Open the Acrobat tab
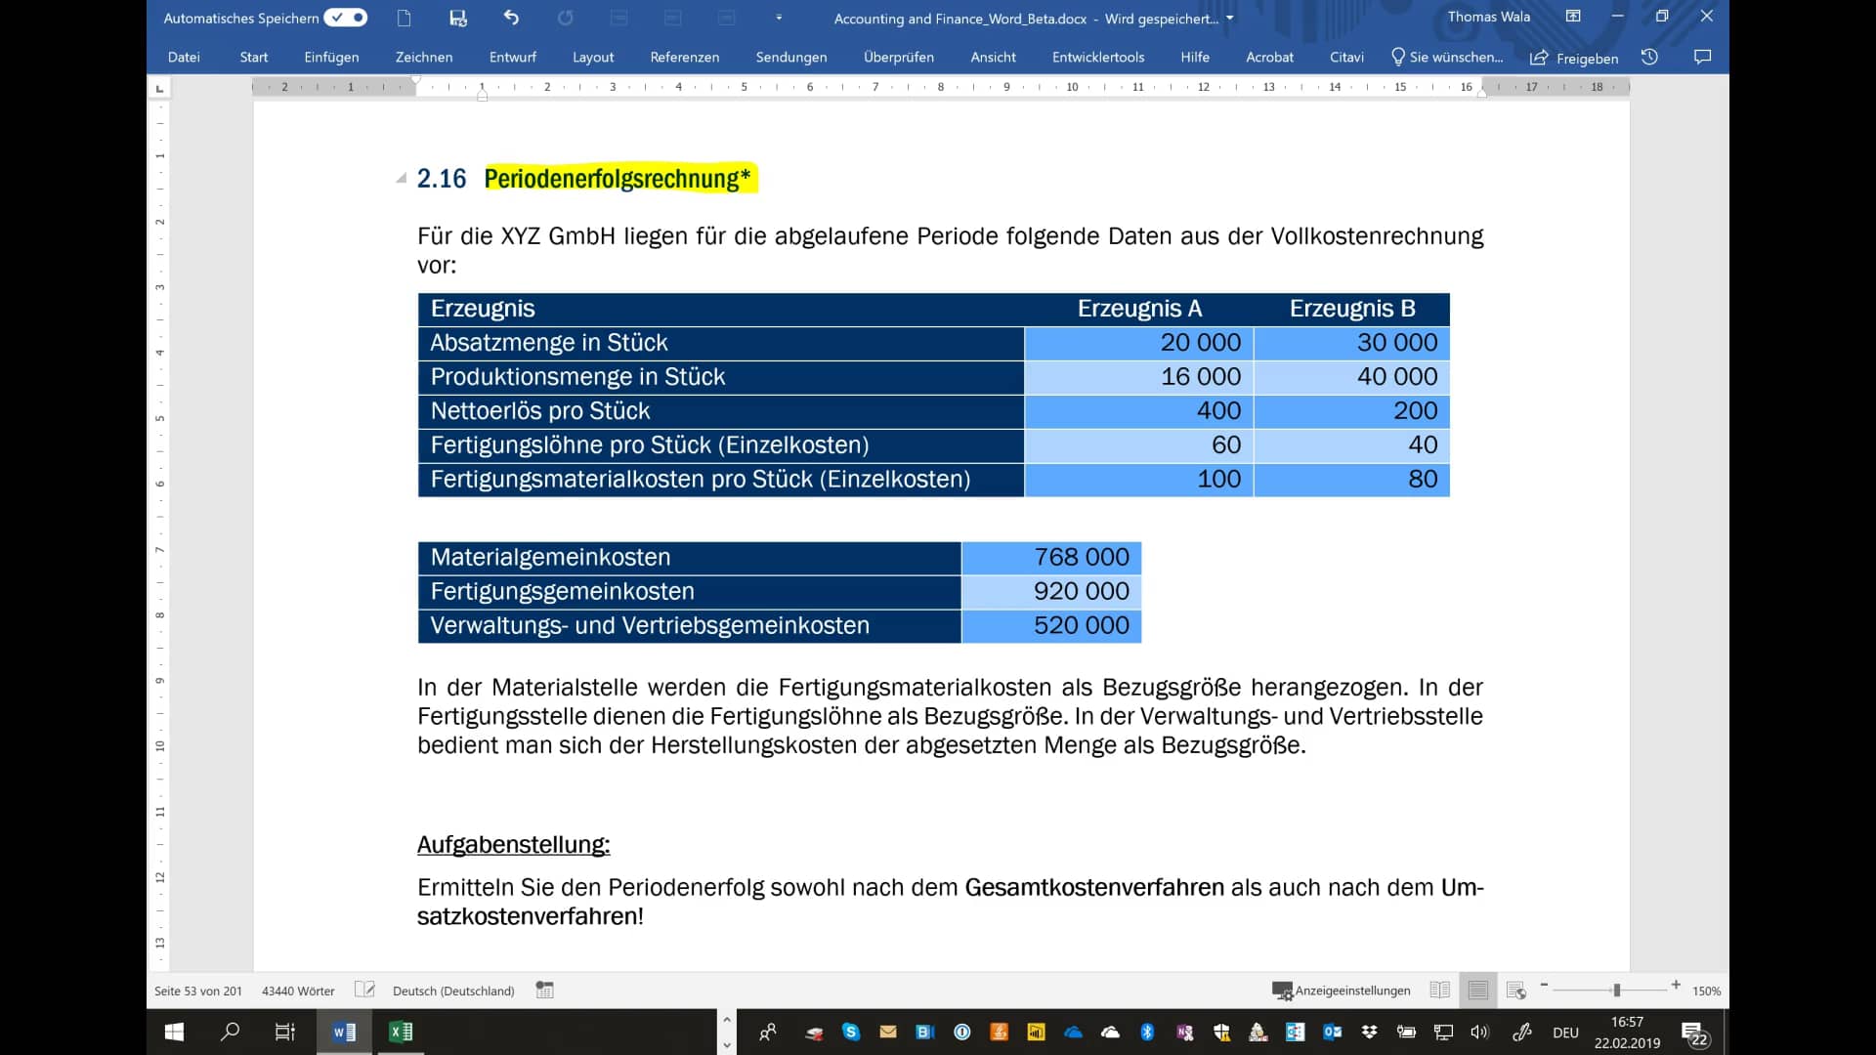The height and width of the screenshot is (1055, 1876). coord(1270,57)
